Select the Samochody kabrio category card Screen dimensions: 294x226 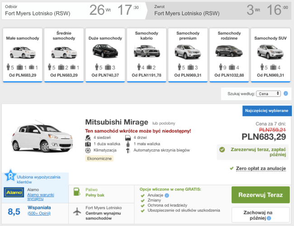tap(147, 55)
